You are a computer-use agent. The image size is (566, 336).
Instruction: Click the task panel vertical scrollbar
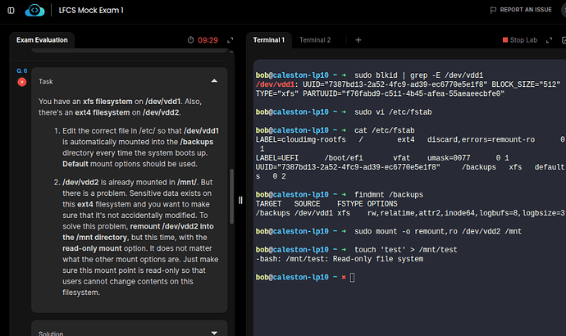tap(232, 197)
